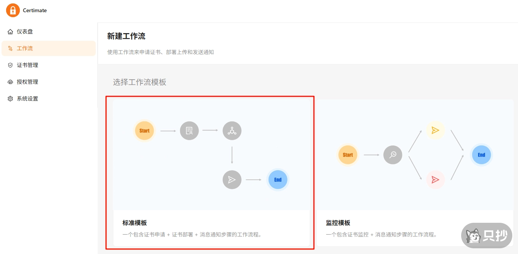The image size is (518, 254).
Task: Click the 系统设置 gear icon
Action: click(x=10, y=99)
